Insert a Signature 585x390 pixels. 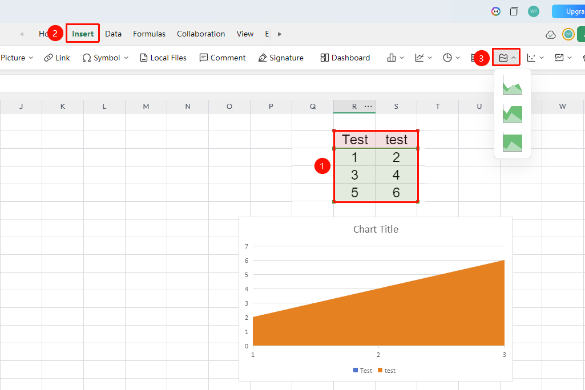(281, 58)
